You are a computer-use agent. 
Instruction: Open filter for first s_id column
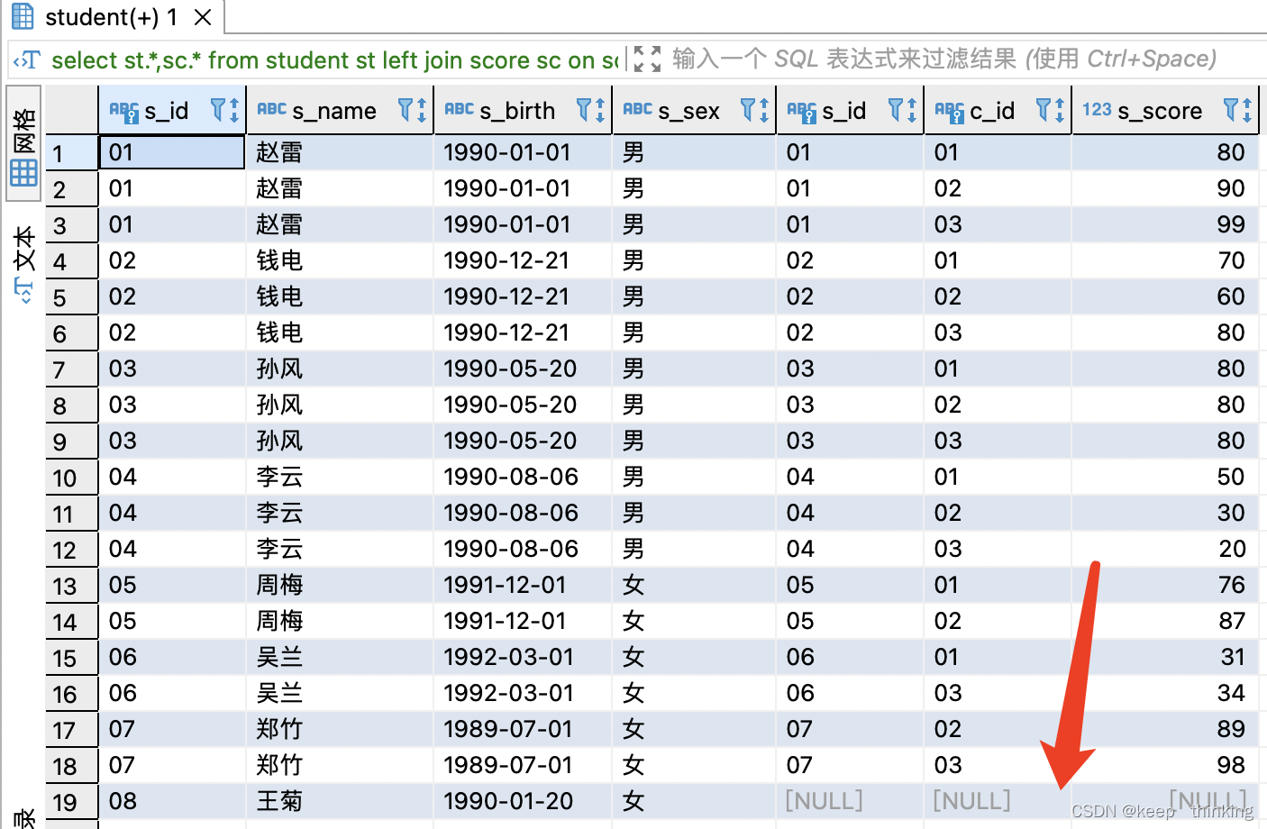tap(218, 110)
